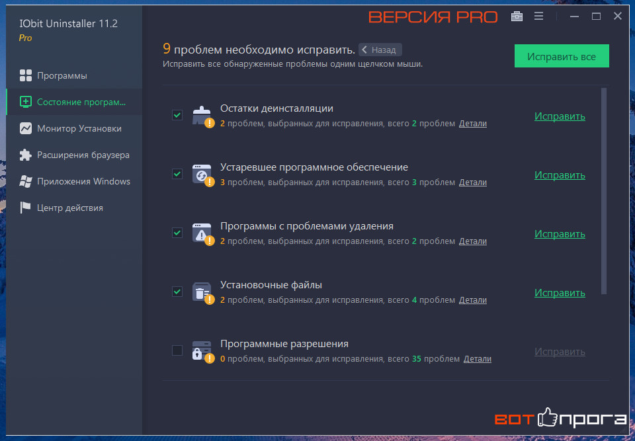The width and height of the screenshot is (635, 441).
Task: Open Расширения браузера section
Action: (x=74, y=155)
